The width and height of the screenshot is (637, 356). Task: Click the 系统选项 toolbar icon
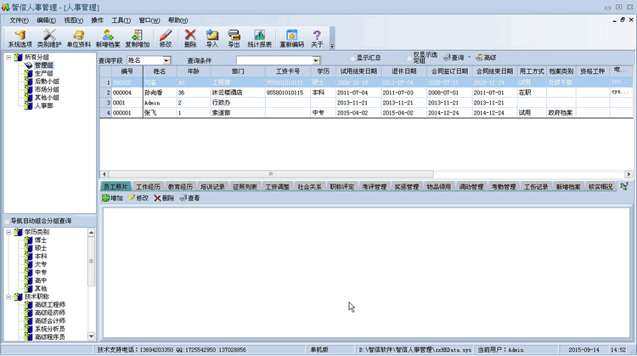(x=20, y=37)
